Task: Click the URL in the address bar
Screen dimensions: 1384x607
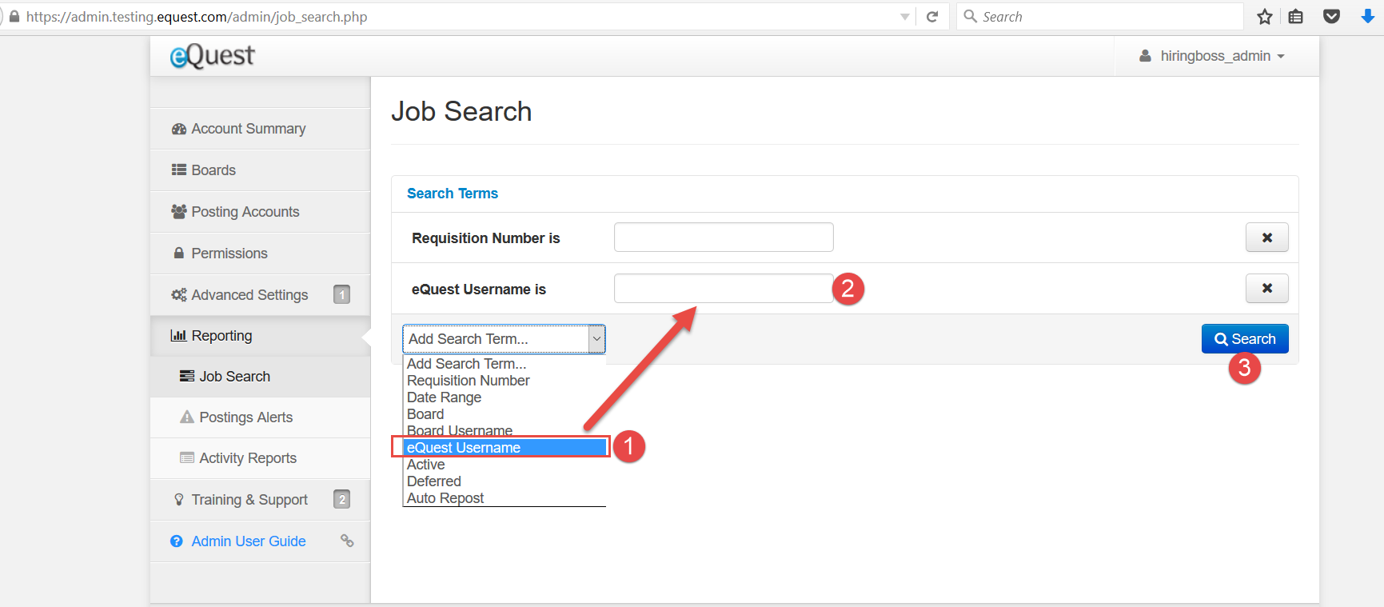Action: pos(197,17)
